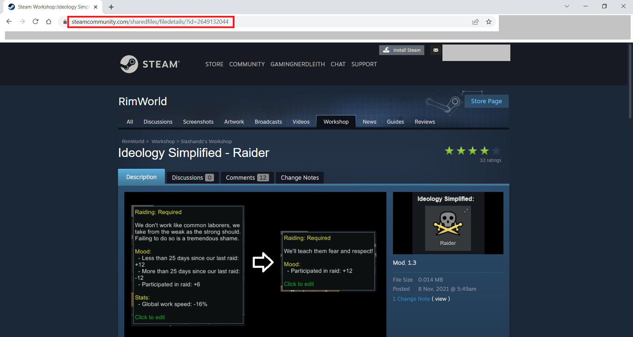Open the COMMUNITY menu
633x337 pixels.
click(x=247, y=64)
